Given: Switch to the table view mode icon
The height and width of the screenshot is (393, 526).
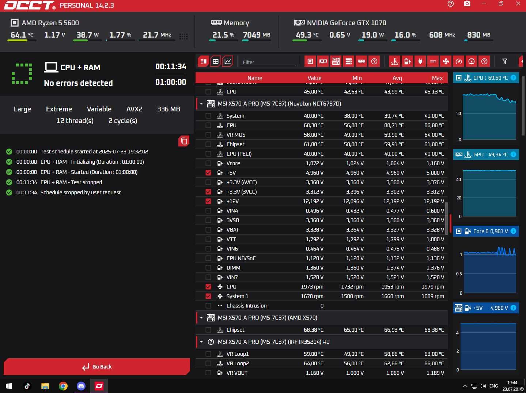Looking at the screenshot, I should 216,61.
